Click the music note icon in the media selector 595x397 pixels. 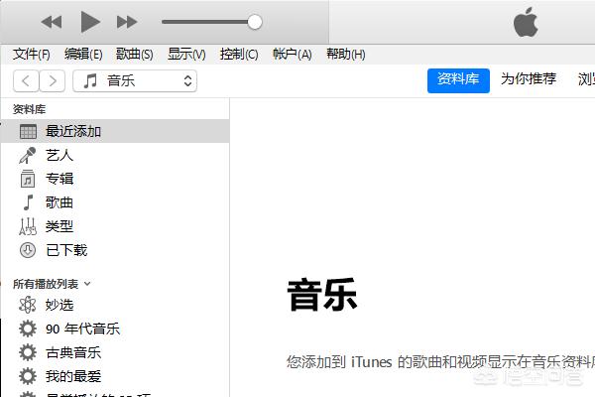[x=90, y=81]
